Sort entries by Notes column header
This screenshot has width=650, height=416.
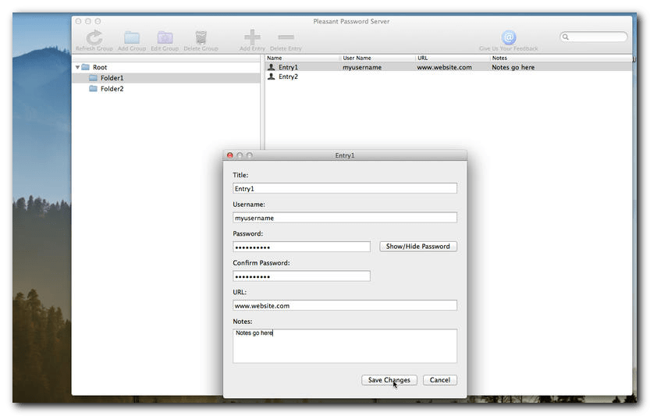coord(561,58)
